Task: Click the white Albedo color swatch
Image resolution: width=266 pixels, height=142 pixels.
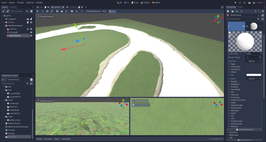Action: pos(253,75)
